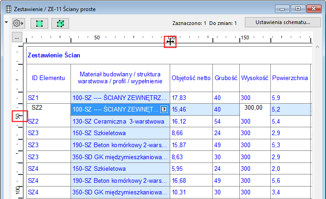Click the SZ1 ID cell
Viewport: 326px width, 199px height.
[x=49, y=98]
